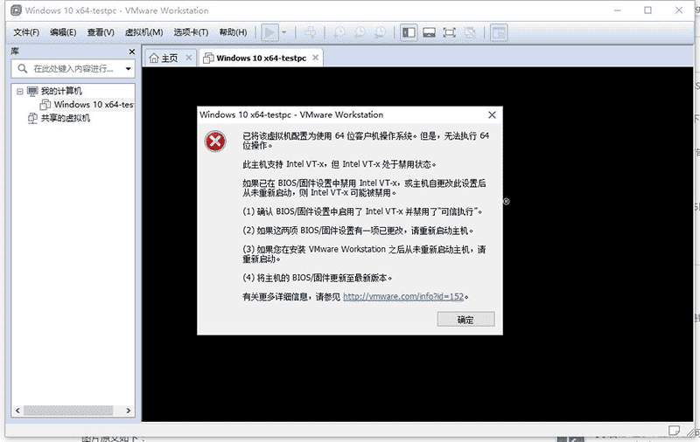Click the 我的计算机 computer icon
Viewport: 700px width, 442px height.
32,92
